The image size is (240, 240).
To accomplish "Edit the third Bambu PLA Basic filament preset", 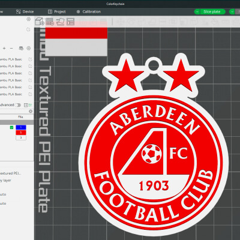I will (x=30, y=73).
